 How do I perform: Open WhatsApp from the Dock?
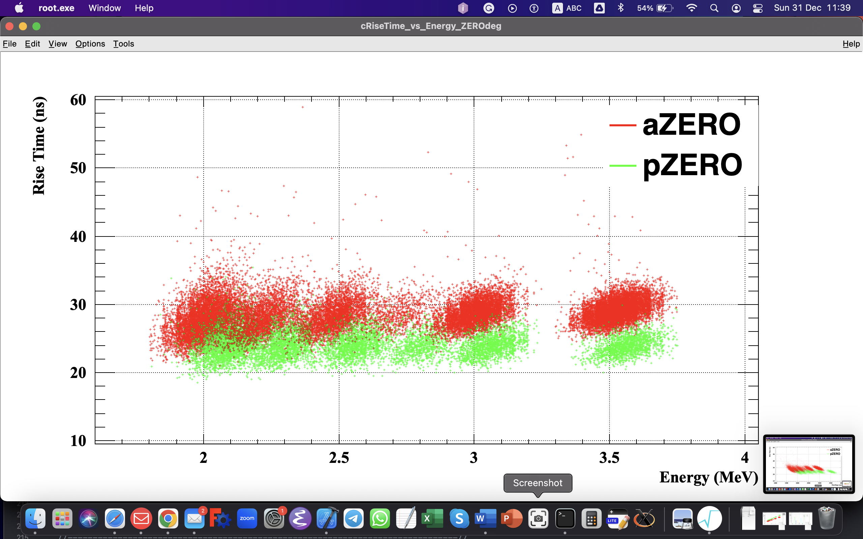[x=380, y=519]
